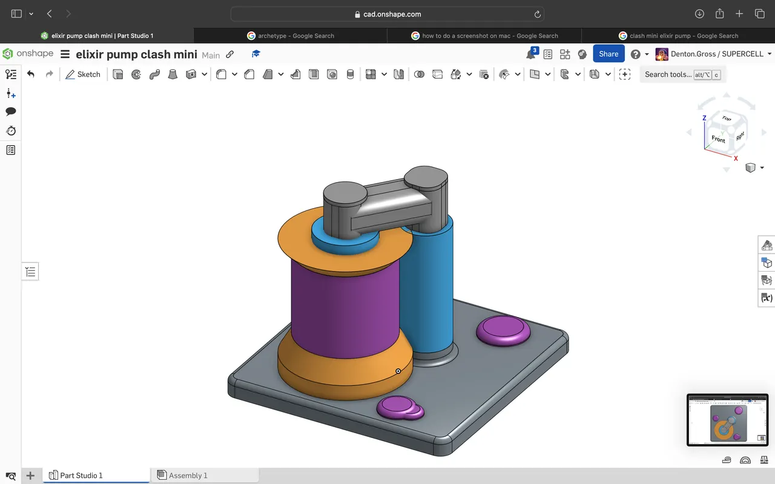
Task: Select the Shell tool
Action: 314,74
